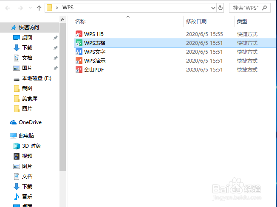The image size is (277, 207).
Task: Open the 截图 folder in navigation pane
Action: (x=27, y=88)
